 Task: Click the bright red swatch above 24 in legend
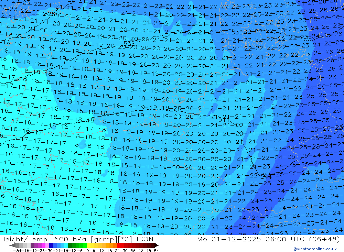pyautogui.click(x=118, y=245)
